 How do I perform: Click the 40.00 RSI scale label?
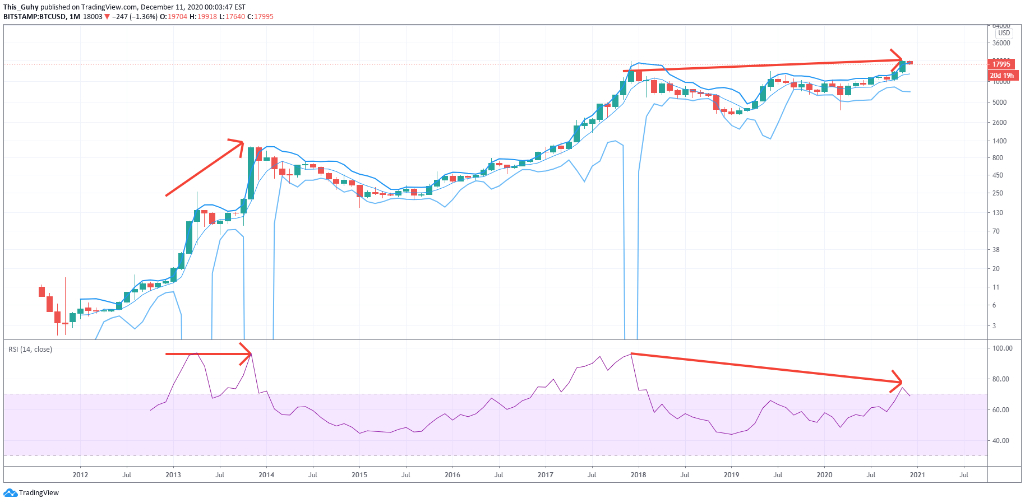[1001, 441]
